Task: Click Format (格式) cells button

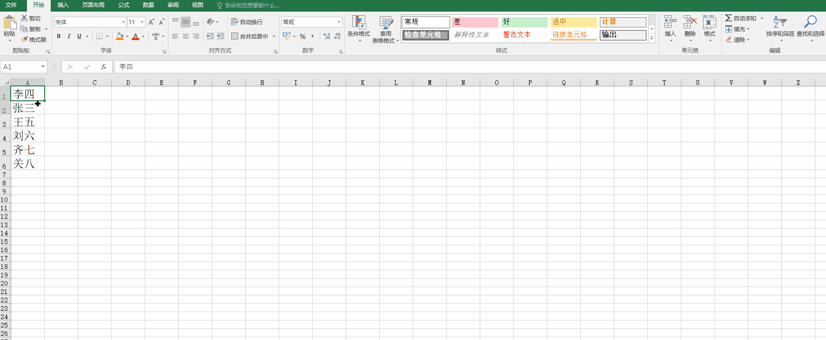Action: [710, 29]
